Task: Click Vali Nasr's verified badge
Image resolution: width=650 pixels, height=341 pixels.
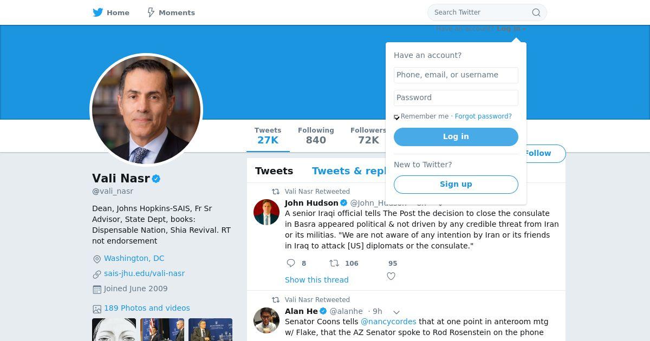Action: coord(156,179)
